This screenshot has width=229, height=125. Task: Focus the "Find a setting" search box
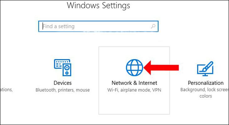pyautogui.click(x=98, y=26)
